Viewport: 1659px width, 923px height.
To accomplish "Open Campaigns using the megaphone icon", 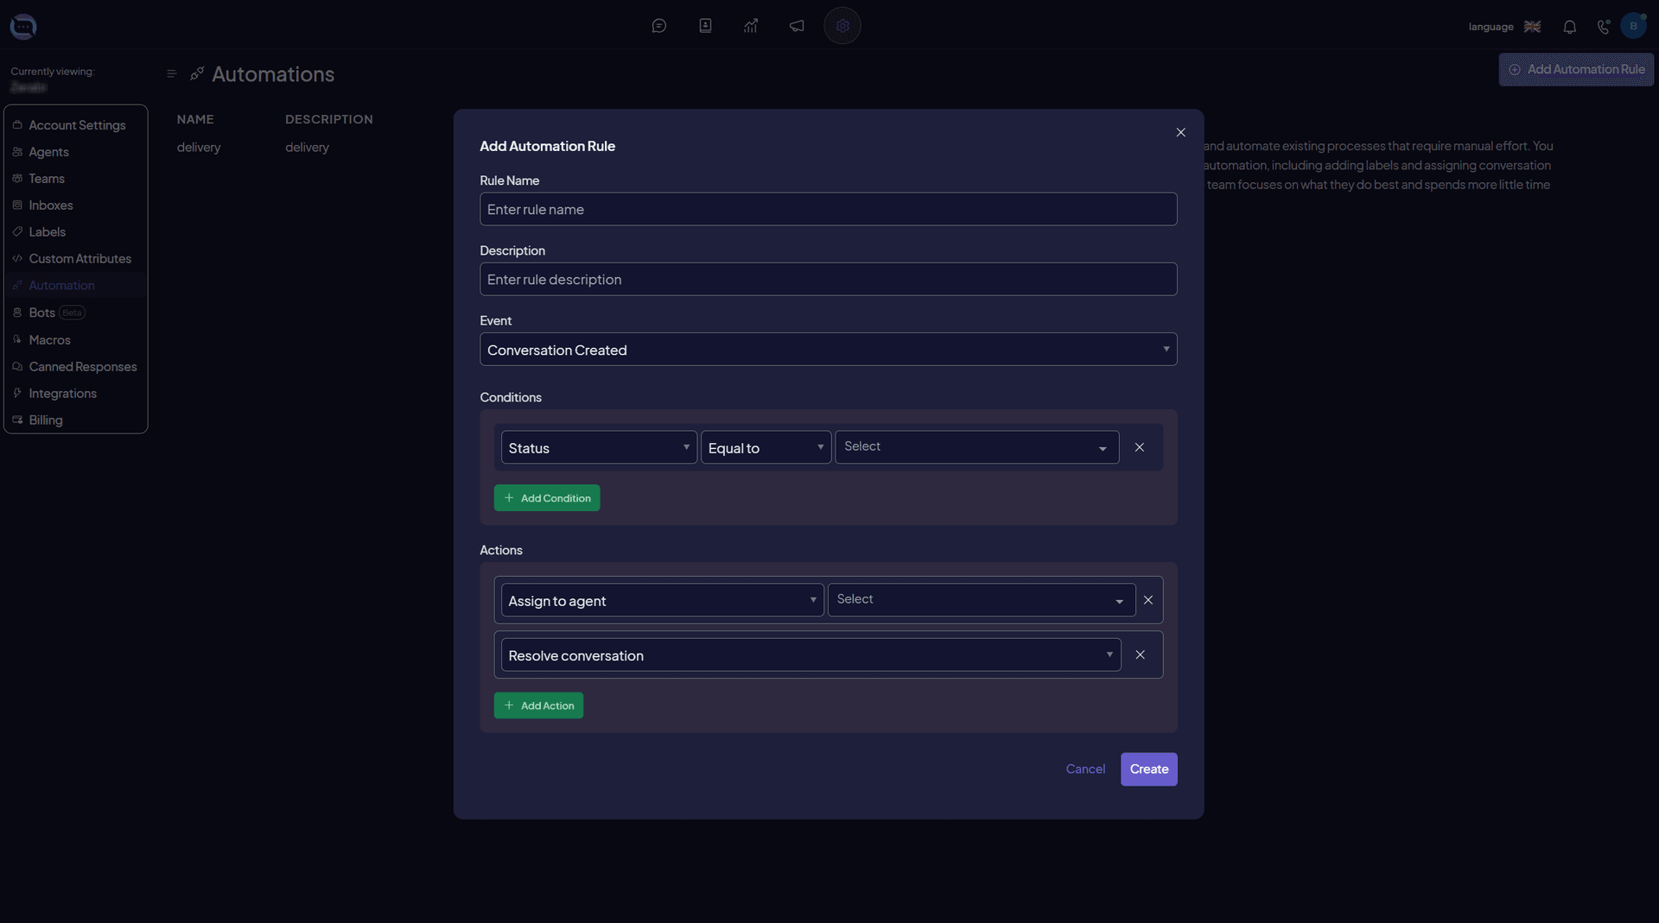I will pos(796,26).
